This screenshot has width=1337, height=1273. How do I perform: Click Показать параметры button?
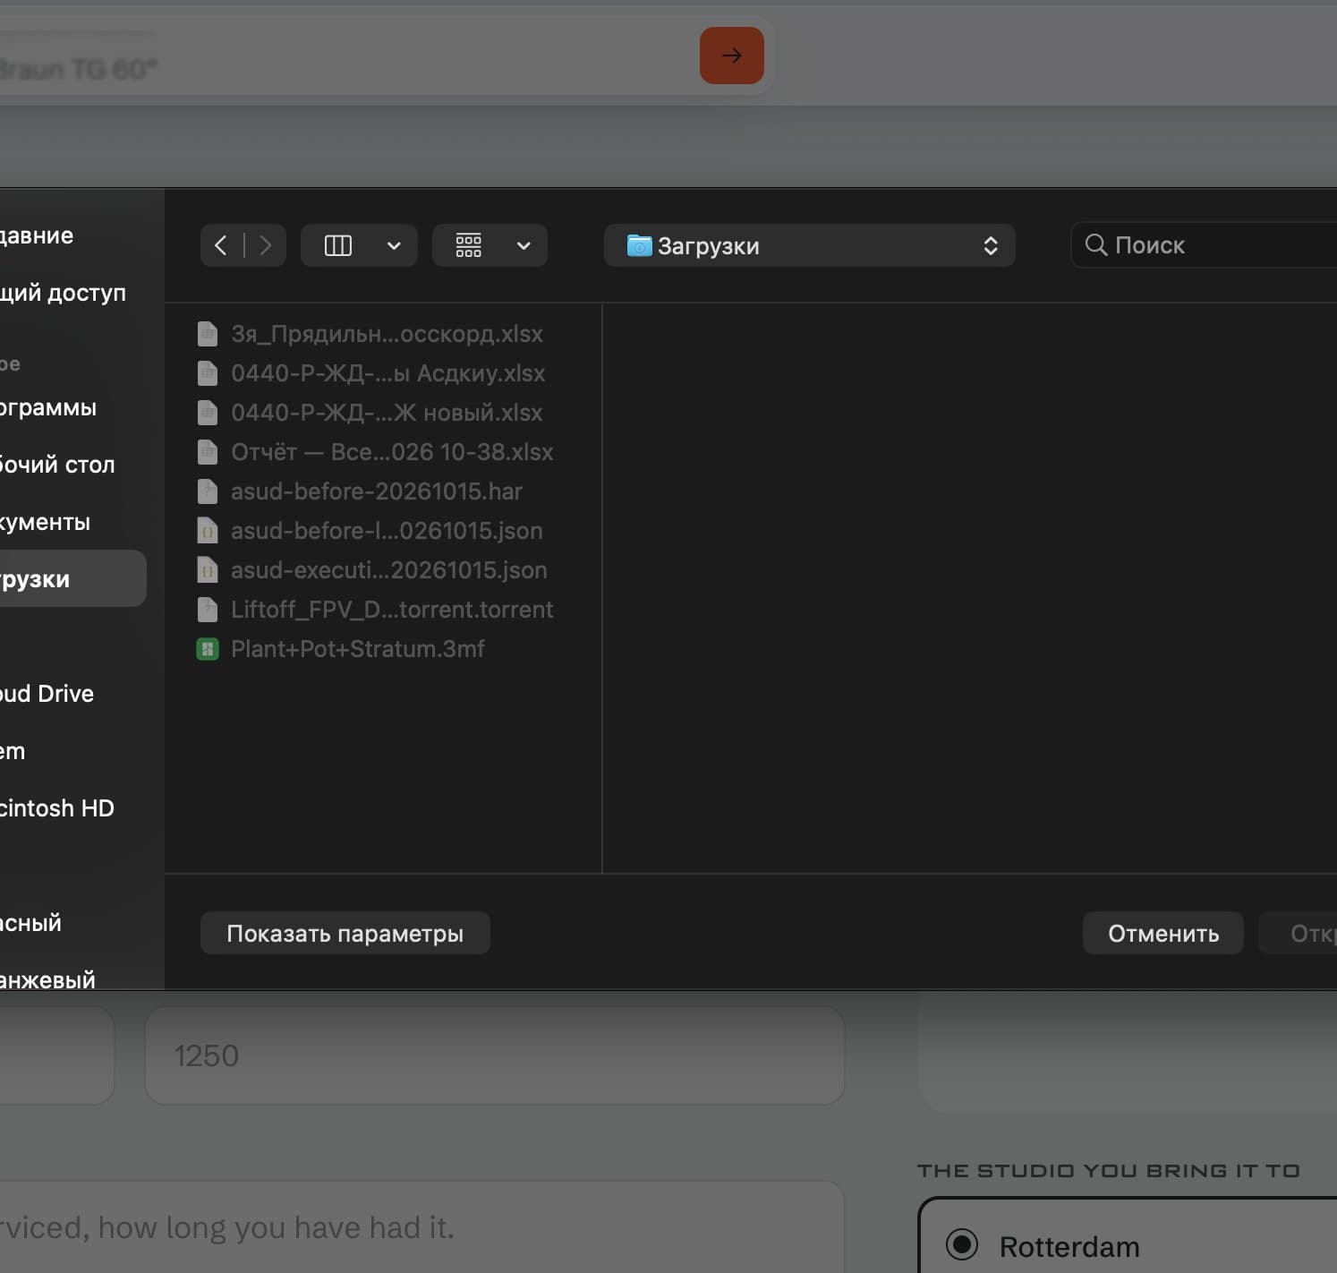[x=345, y=933]
